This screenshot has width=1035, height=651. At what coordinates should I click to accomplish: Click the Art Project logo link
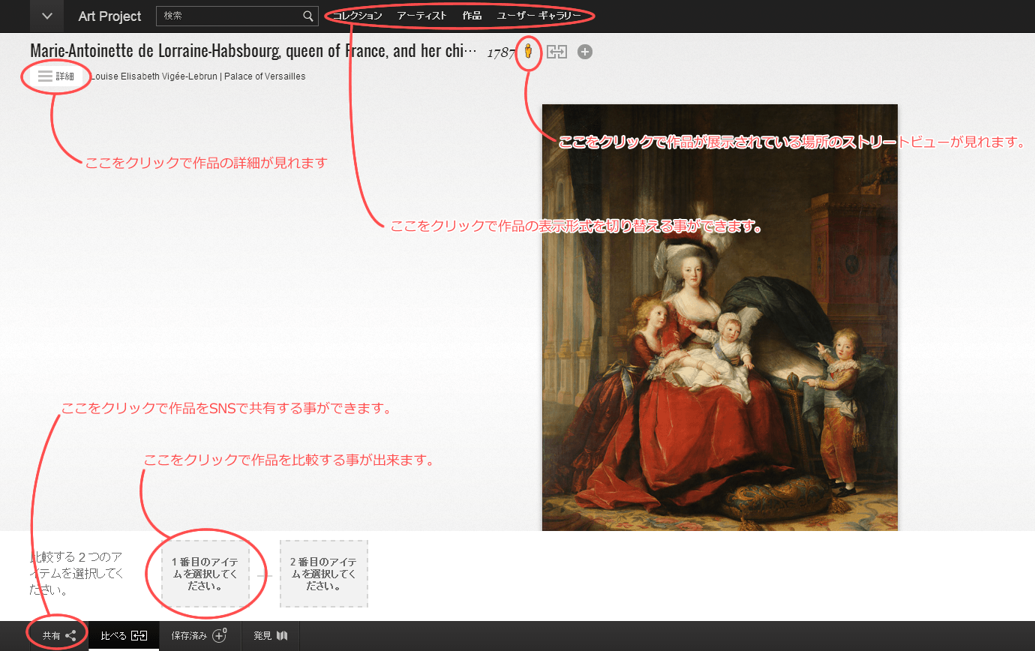[109, 16]
